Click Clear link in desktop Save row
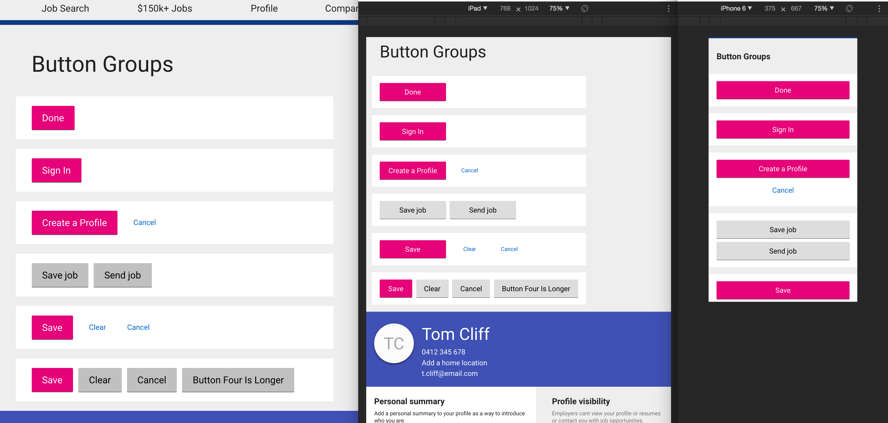Screen dimensions: 888x423 pos(97,327)
